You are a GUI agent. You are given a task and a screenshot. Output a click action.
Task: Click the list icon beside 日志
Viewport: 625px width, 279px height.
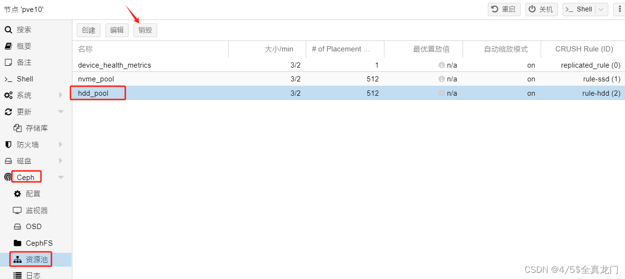tap(18, 275)
